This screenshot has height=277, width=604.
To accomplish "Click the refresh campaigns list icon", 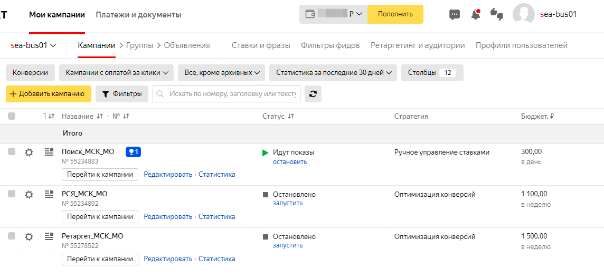I will 313,94.
